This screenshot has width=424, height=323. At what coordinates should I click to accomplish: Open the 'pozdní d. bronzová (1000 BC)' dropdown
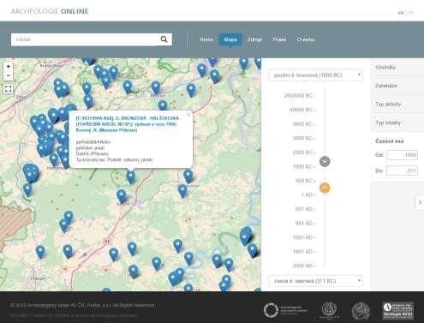point(315,75)
